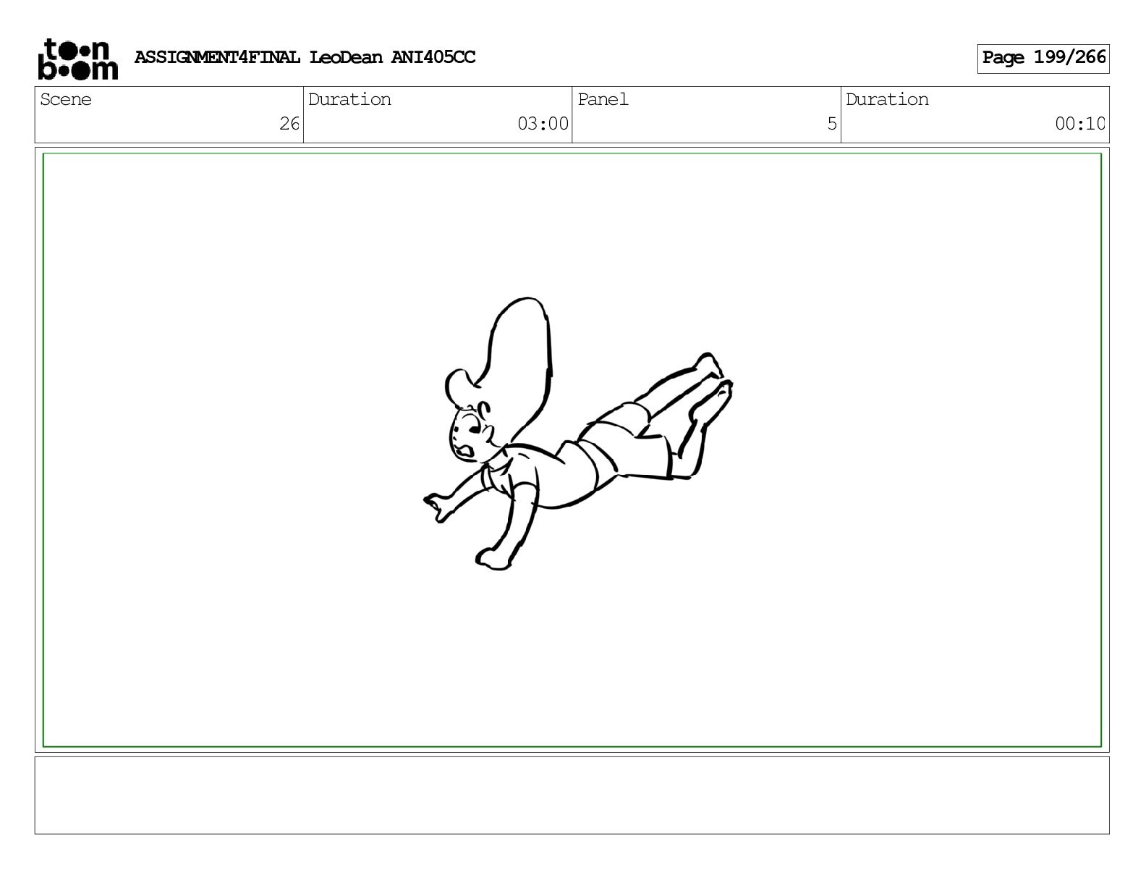Click the Scene header label
The image size is (1146, 886).
point(66,100)
